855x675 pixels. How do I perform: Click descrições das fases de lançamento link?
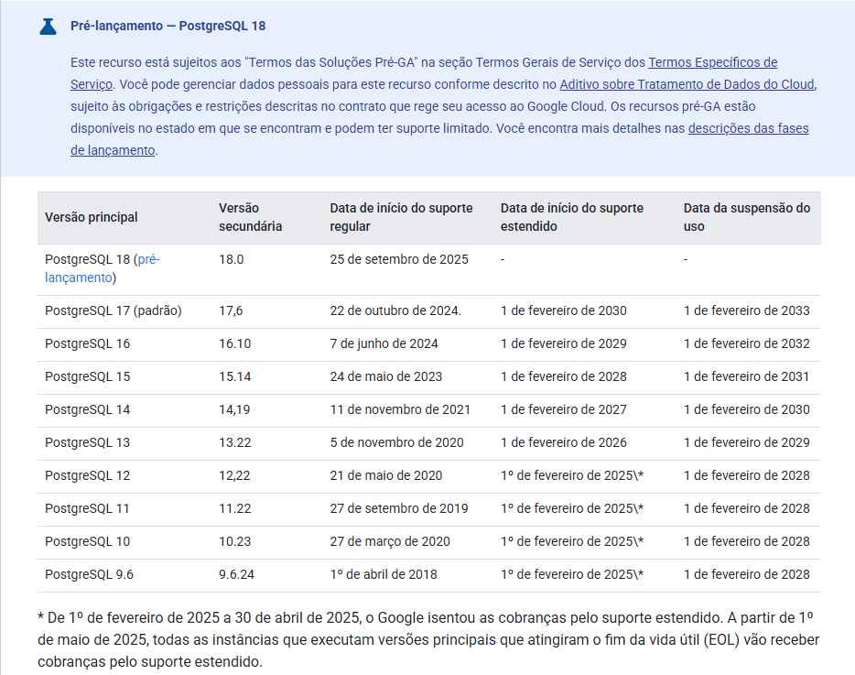tap(748, 128)
